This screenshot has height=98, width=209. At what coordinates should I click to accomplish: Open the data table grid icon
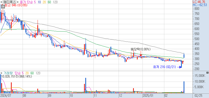click(x=3, y=7)
